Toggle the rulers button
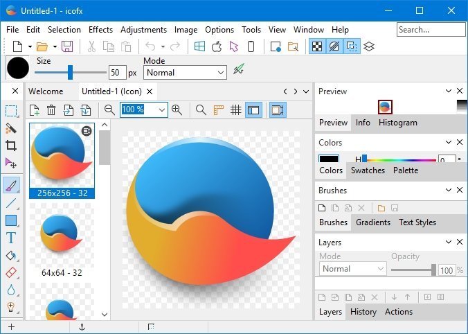Image resolution: width=468 pixels, height=334 pixels. pos(219,110)
